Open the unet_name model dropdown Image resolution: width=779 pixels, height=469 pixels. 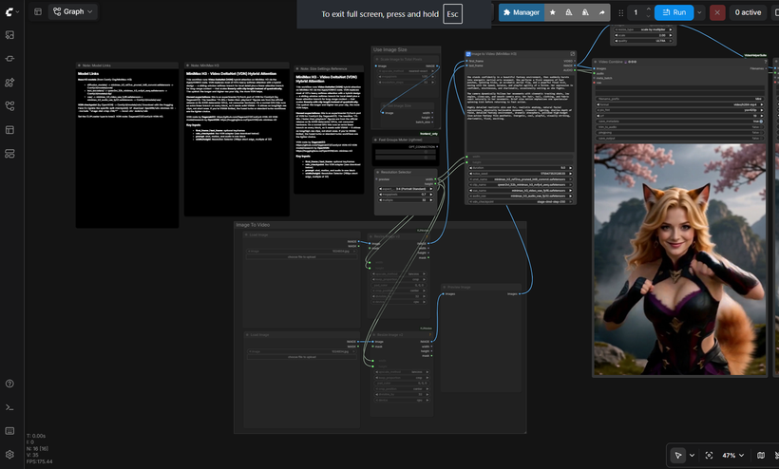[x=521, y=179]
